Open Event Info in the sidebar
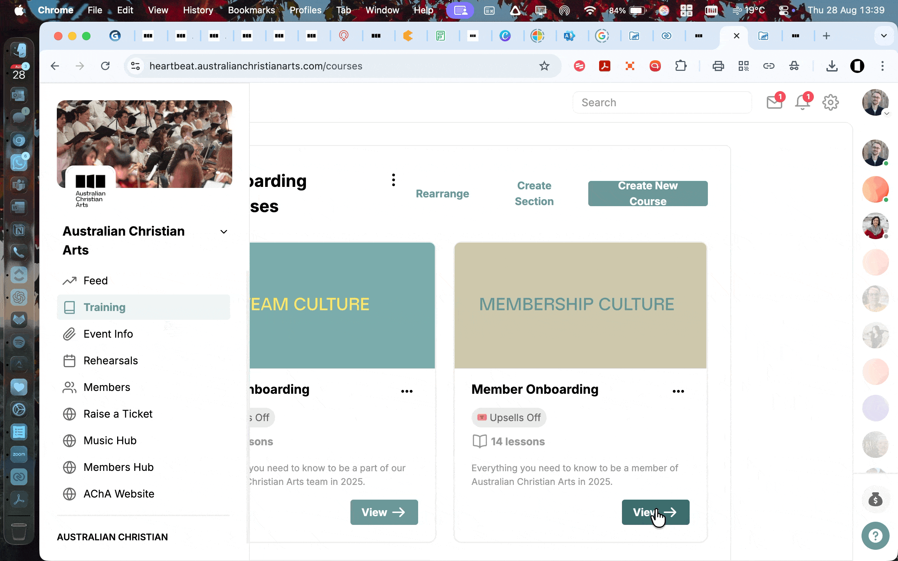This screenshot has width=898, height=561. click(143, 334)
